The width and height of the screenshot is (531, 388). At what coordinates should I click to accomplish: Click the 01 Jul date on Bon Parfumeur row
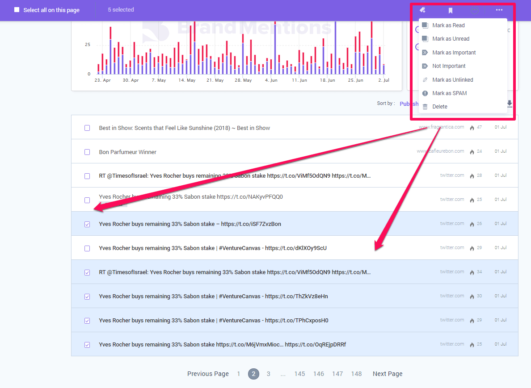point(501,151)
